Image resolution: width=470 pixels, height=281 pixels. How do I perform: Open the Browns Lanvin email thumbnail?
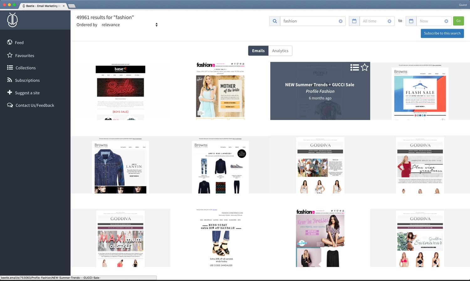click(120, 165)
